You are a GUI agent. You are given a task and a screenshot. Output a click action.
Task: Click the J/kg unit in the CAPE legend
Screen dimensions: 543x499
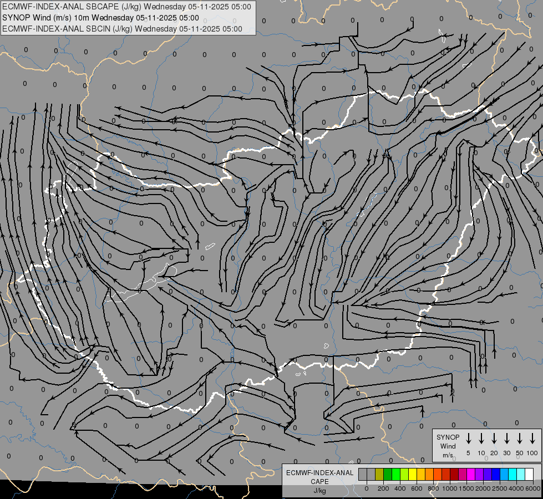(319, 490)
